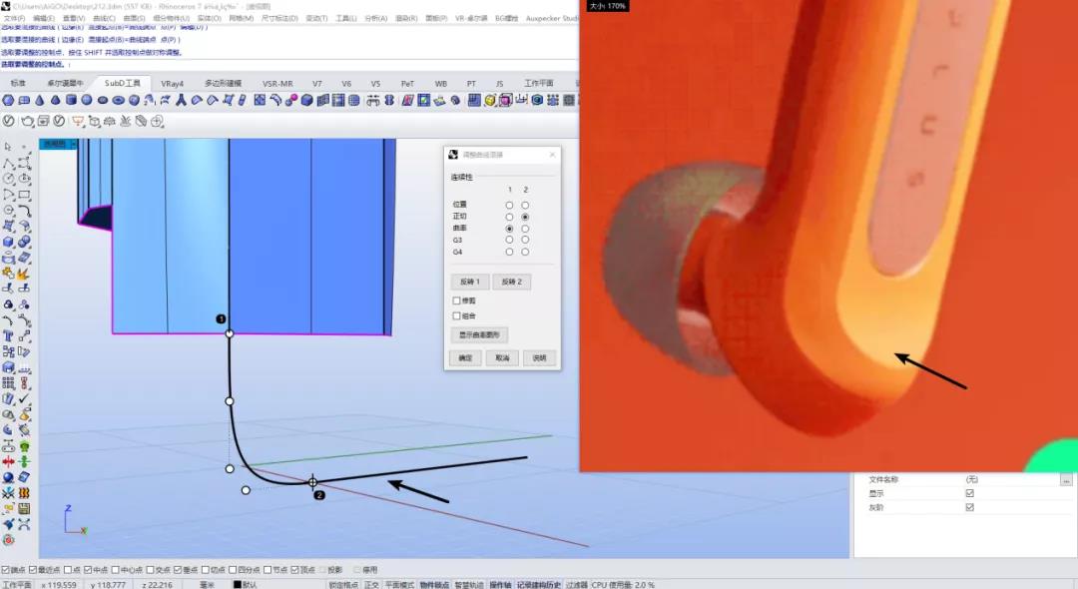1078x589 pixels.
Task: Select the SubD torus icon in toolbar
Action: click(118, 101)
